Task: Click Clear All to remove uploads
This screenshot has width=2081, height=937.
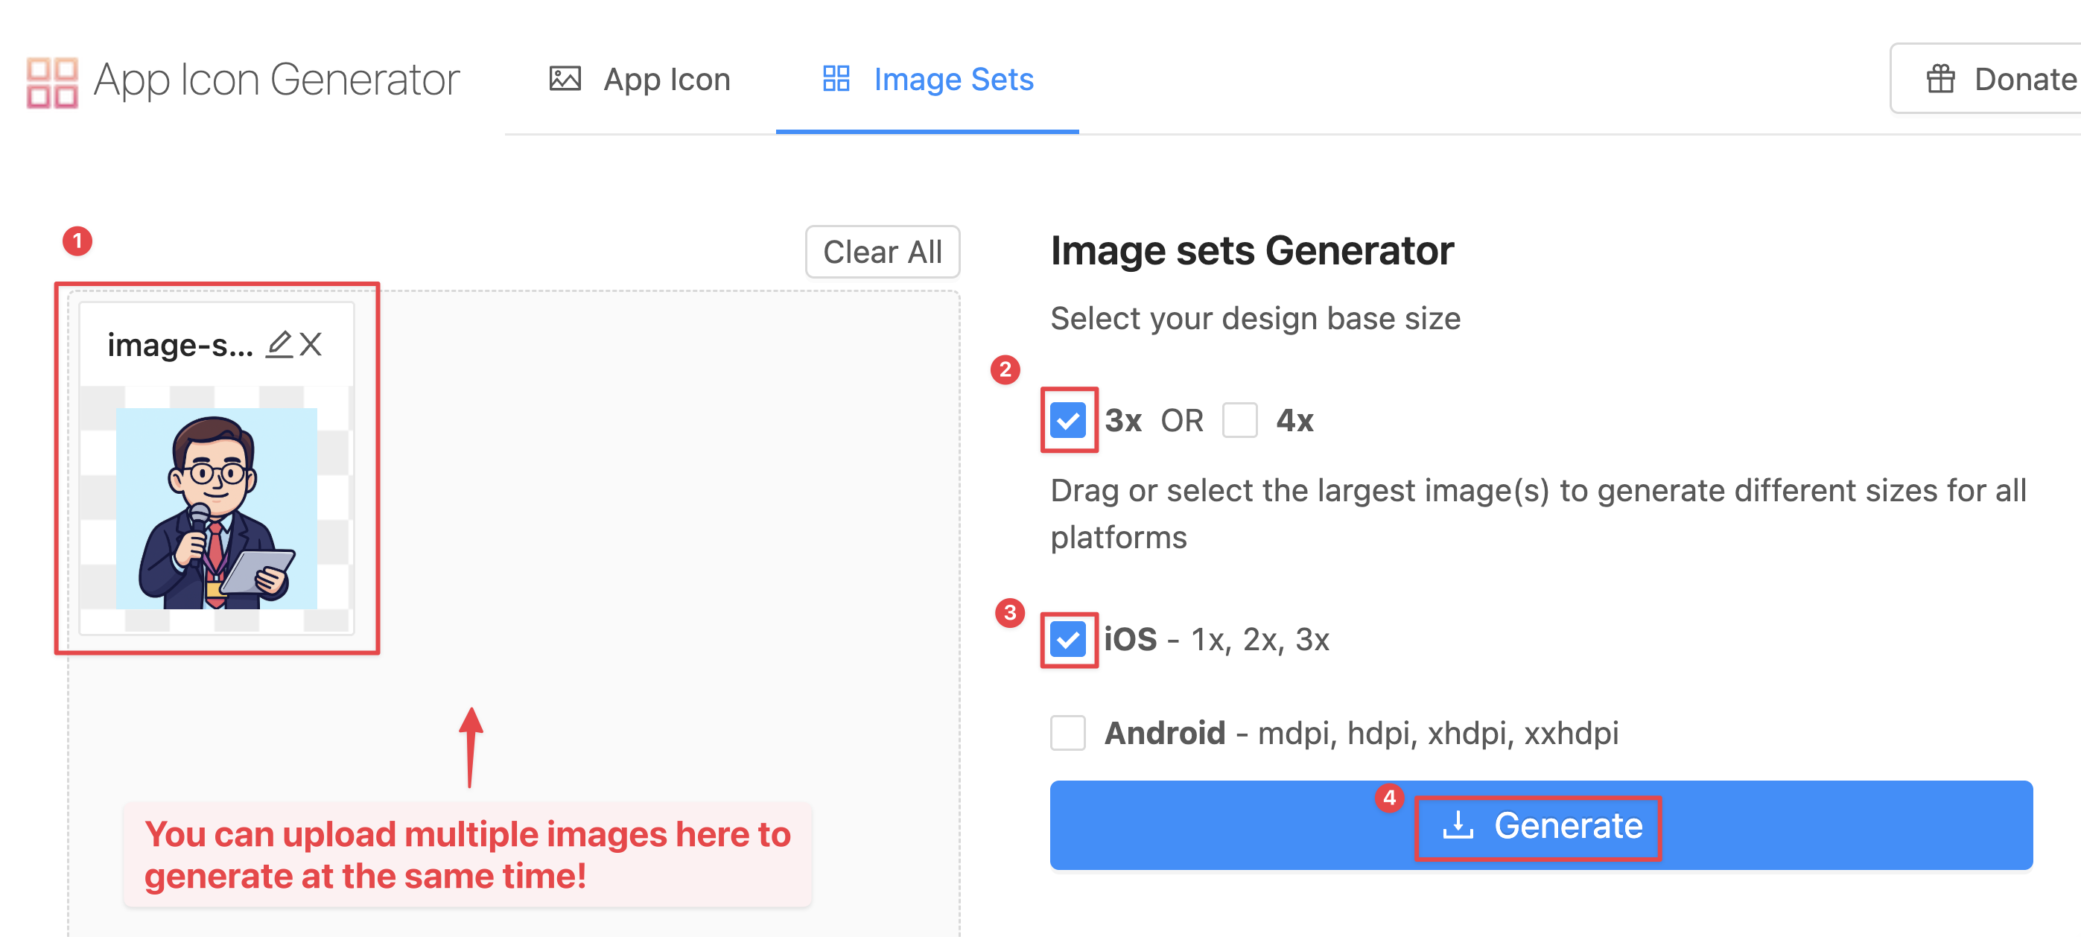Action: click(x=882, y=251)
